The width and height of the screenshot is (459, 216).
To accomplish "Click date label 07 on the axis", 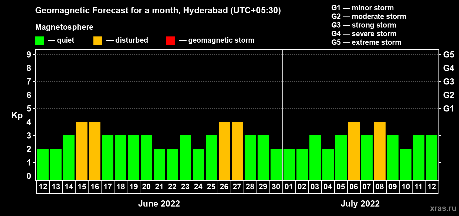I will pyautogui.click(x=367, y=187).
